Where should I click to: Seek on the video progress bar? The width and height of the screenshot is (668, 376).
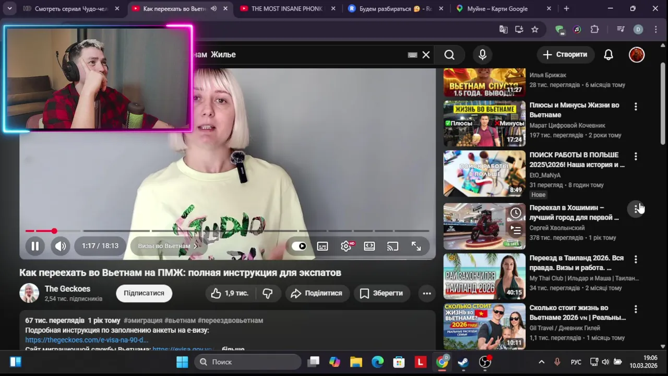227,231
